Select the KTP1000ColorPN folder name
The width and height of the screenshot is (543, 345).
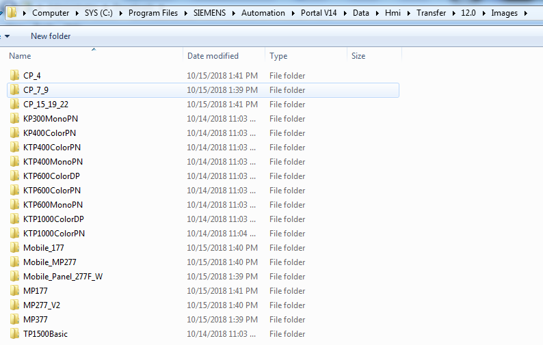53,234
